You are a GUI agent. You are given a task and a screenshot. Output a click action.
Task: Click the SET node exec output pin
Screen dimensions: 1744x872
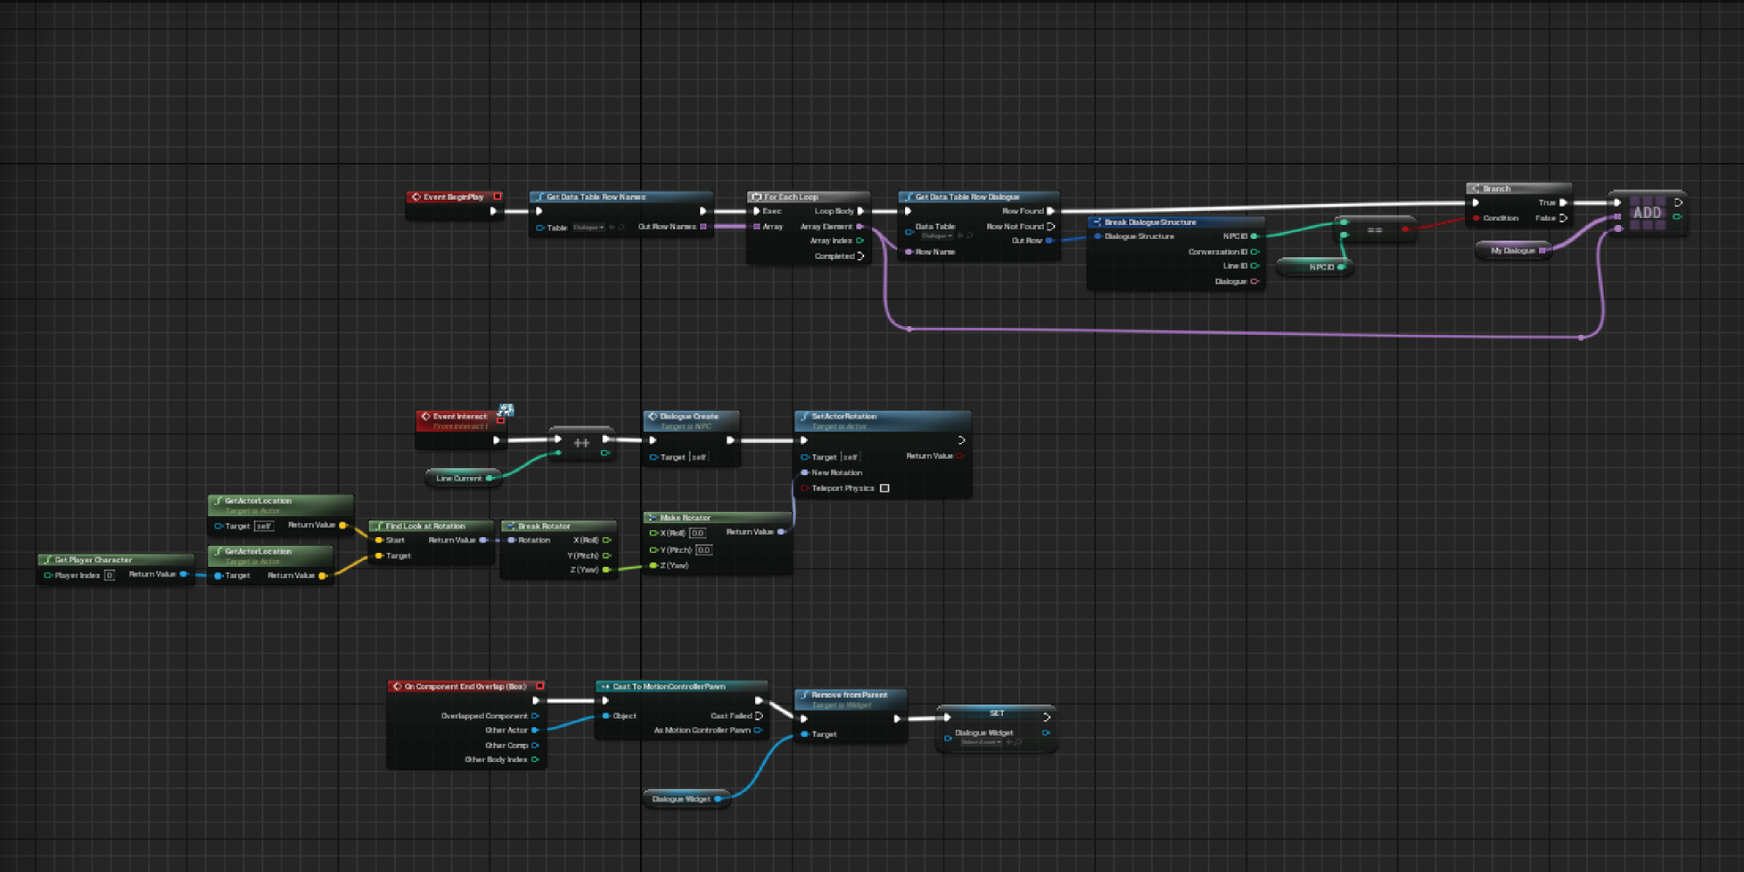(x=1046, y=717)
